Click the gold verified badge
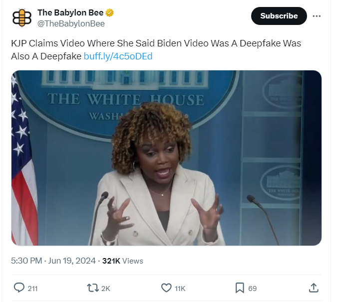Screen dimensions: 337x302 click(x=110, y=12)
